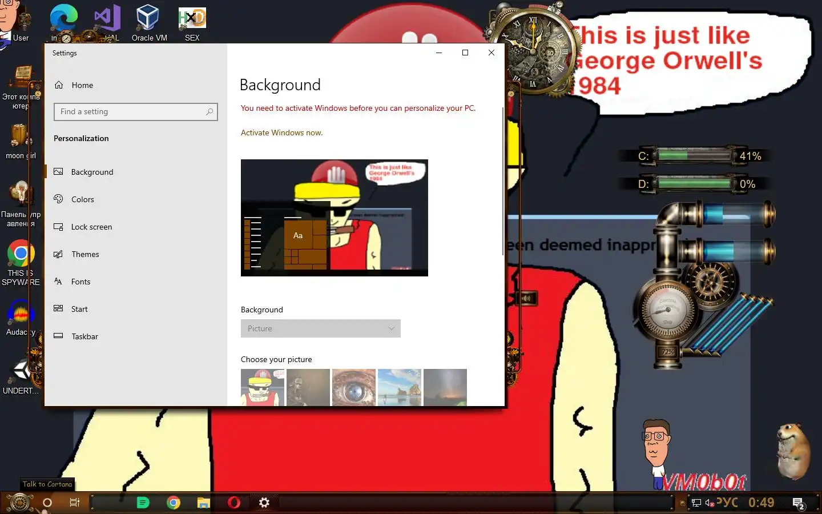
Task: Expand the Background Picture dropdown
Action: click(x=320, y=328)
